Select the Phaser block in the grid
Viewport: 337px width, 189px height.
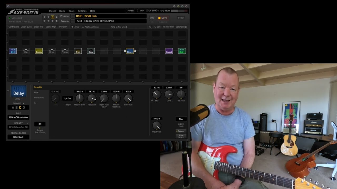pyautogui.click(x=65, y=51)
